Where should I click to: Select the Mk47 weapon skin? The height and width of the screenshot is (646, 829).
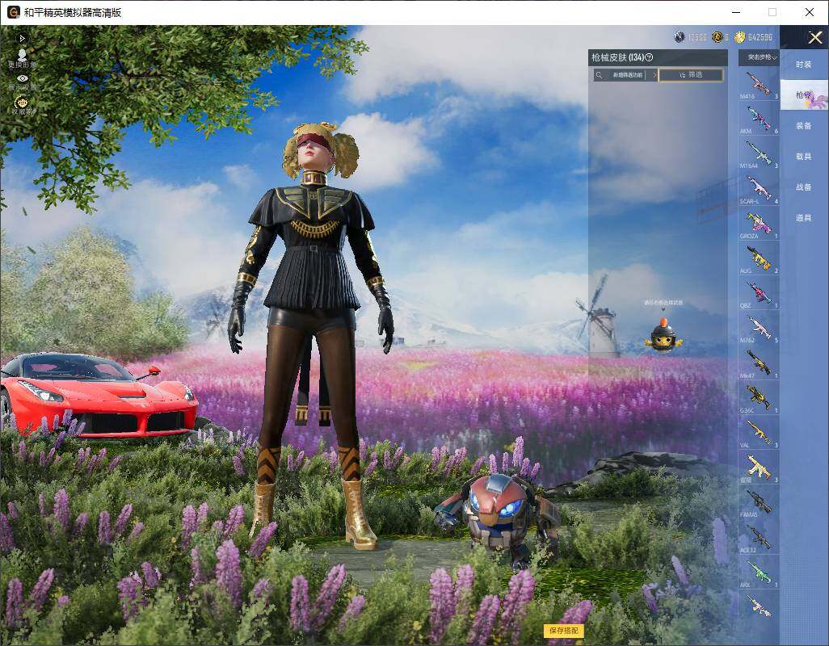click(x=759, y=363)
